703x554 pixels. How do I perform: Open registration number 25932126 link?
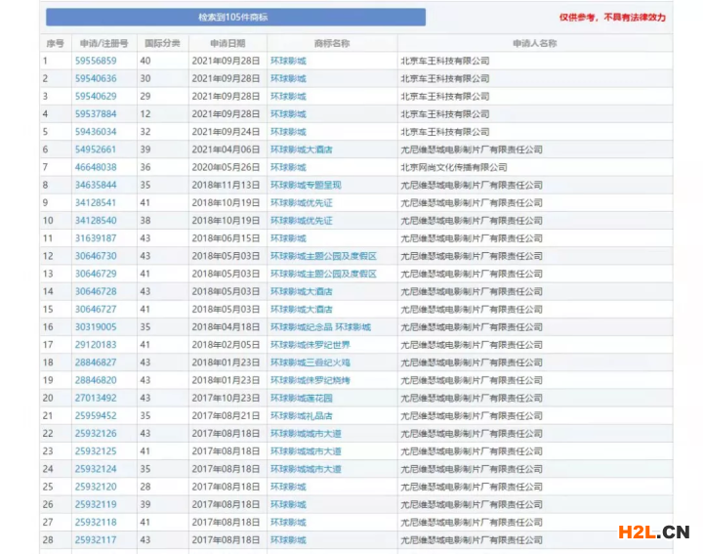96,434
